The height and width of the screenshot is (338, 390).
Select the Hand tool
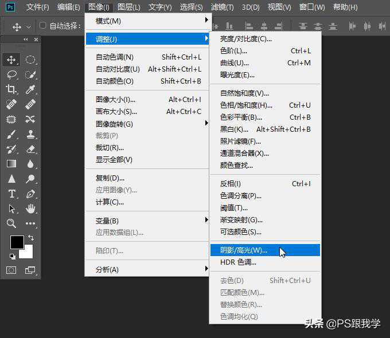point(30,209)
